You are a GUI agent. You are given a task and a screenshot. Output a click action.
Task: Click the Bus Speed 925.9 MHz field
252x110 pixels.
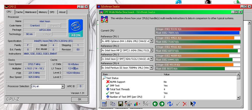click(34, 77)
